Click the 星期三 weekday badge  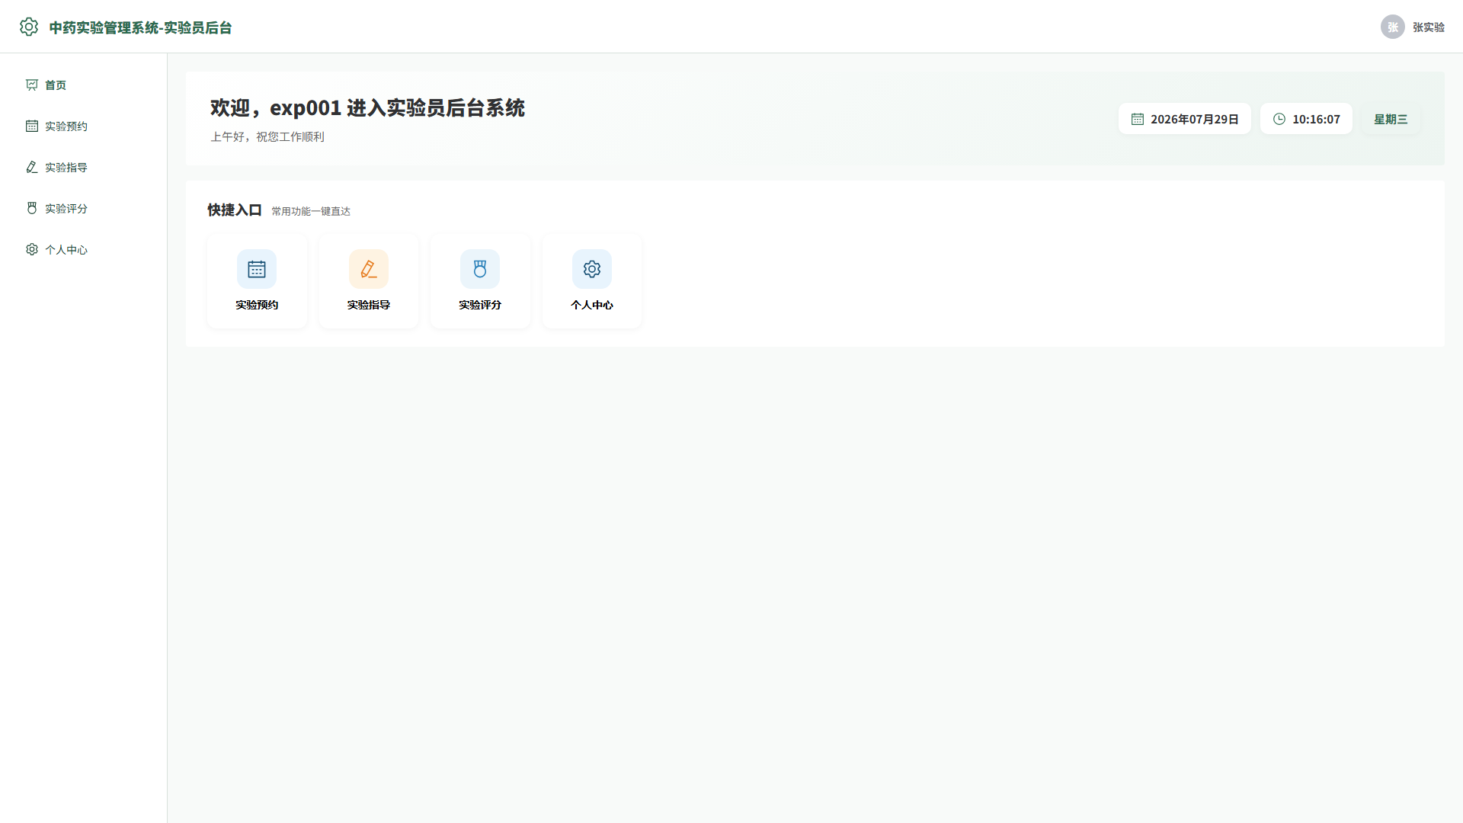(1391, 119)
